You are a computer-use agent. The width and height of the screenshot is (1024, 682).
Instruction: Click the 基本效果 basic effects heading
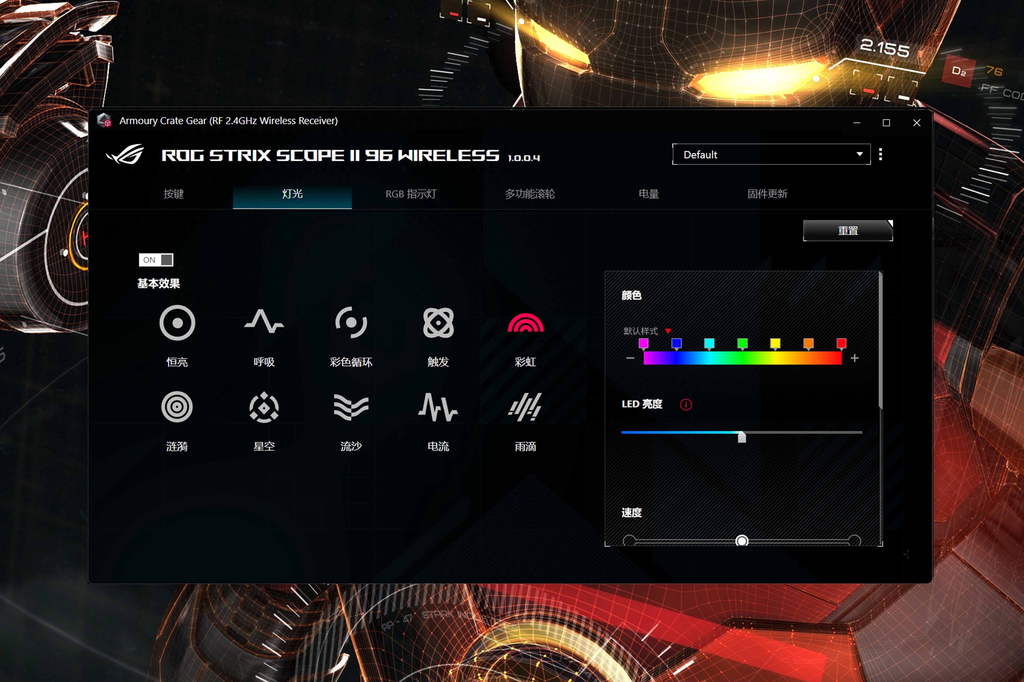point(158,284)
